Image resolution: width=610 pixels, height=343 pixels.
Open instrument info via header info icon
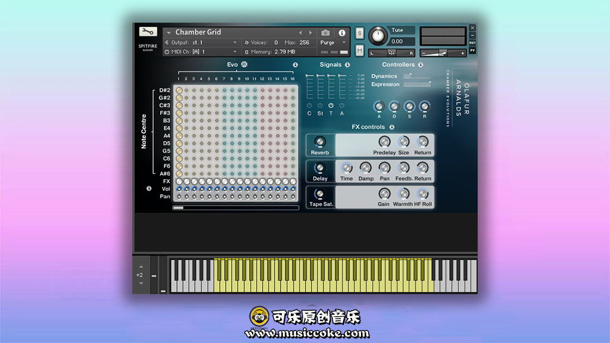(341, 33)
